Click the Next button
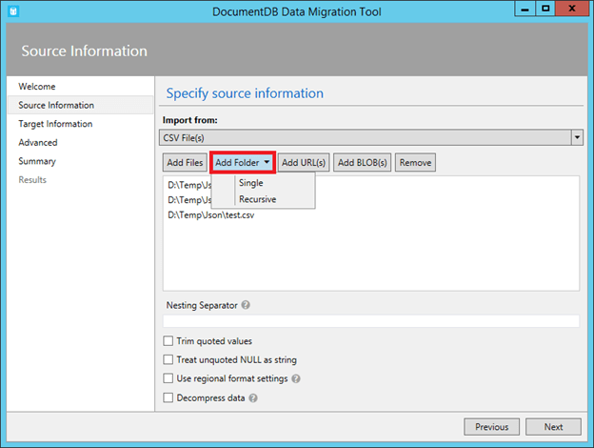This screenshot has height=448, width=594. coord(553,427)
